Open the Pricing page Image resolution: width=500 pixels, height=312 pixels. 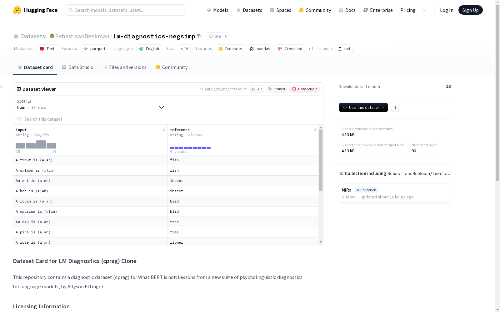point(408,10)
